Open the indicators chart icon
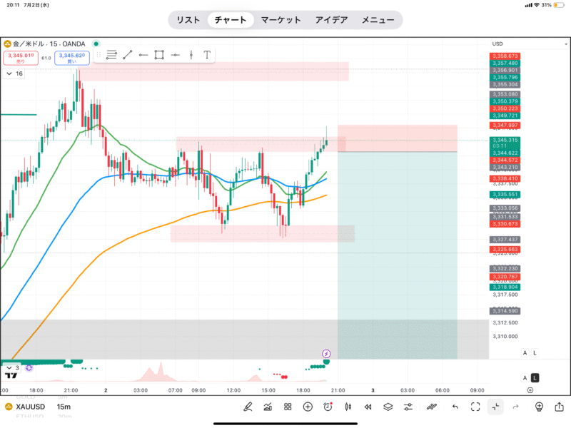The height and width of the screenshot is (428, 571). [268, 407]
